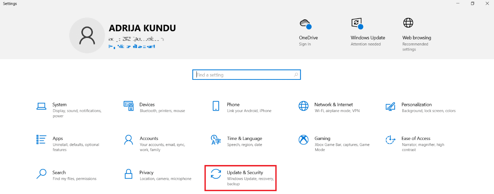This screenshot has height=194, width=494.
Task: Click 'Link your Android, iPhone' description
Action: 249,111
